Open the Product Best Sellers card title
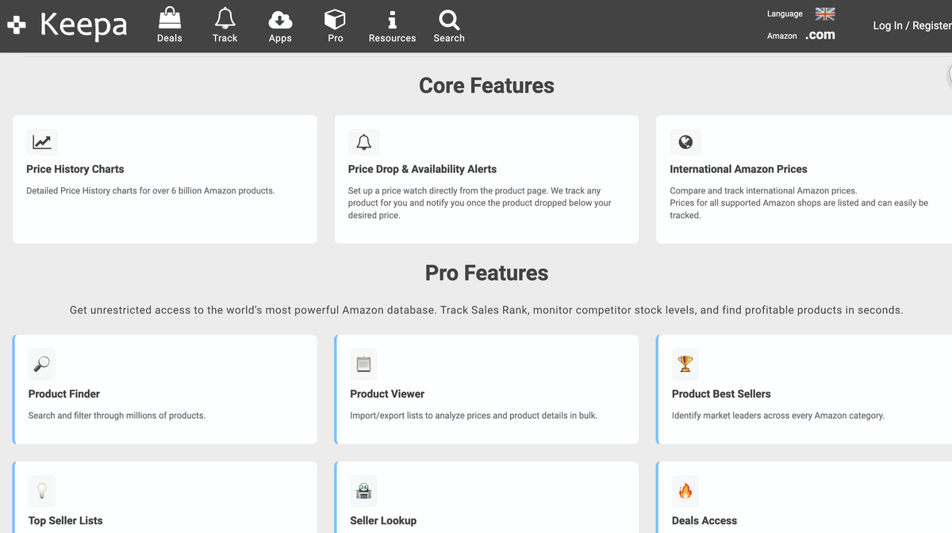This screenshot has width=952, height=533. tap(721, 393)
